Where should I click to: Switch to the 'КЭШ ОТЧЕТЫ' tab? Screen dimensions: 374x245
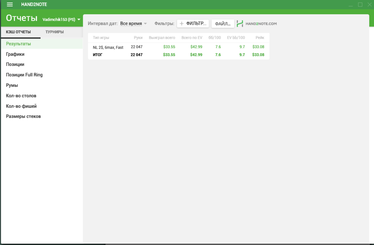(18, 32)
